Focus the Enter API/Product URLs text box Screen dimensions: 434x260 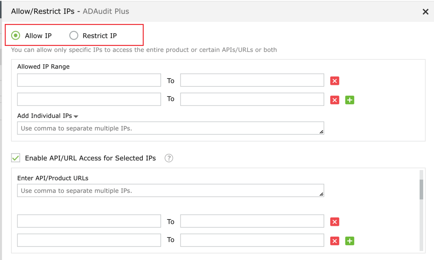pyautogui.click(x=170, y=191)
